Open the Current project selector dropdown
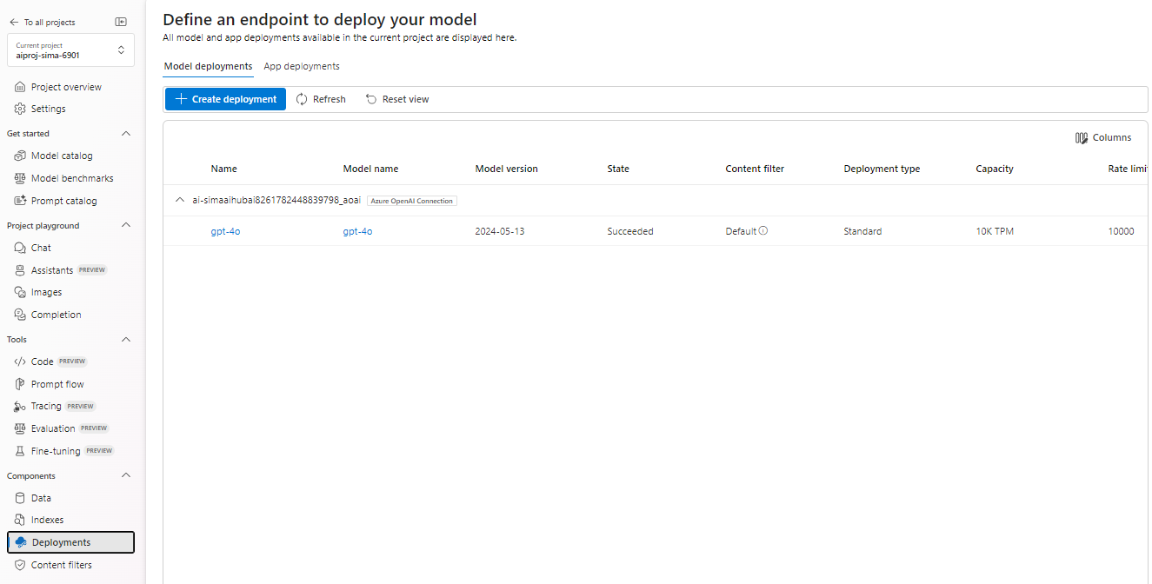Viewport: 1152px width, 584px height. (70, 50)
